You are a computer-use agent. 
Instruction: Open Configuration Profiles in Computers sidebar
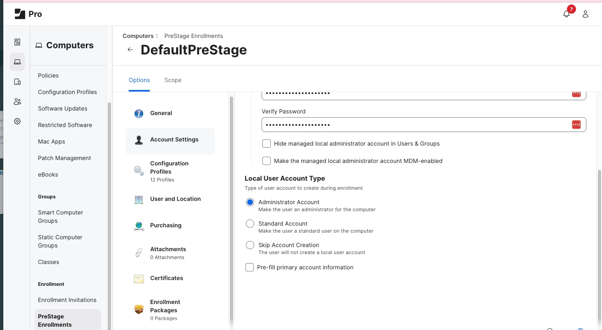coord(67,92)
